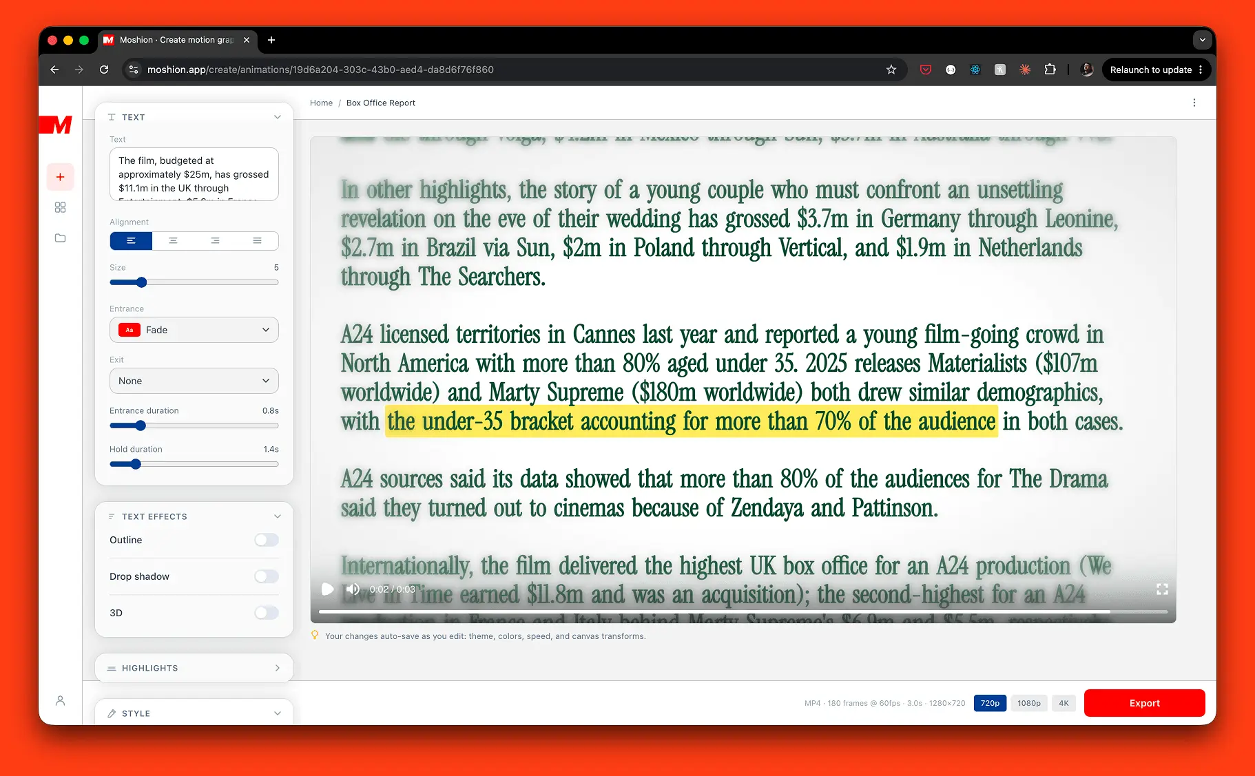Collapse the TEXT panel
This screenshot has width=1255, height=776.
(x=278, y=117)
